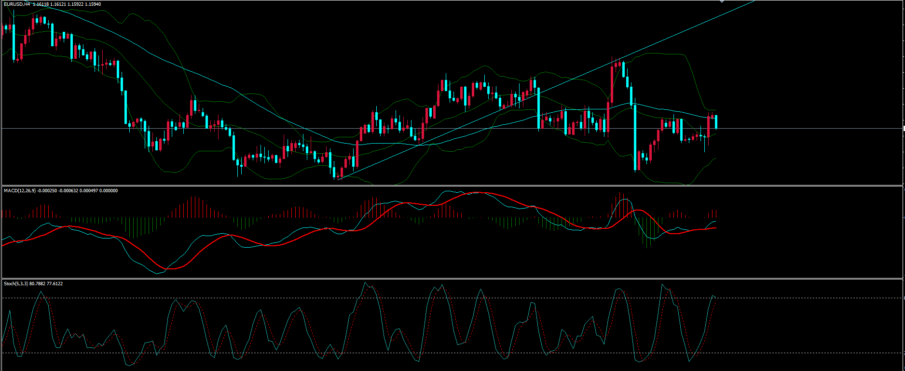Click the latest cyan candlestick on the chart

point(716,122)
